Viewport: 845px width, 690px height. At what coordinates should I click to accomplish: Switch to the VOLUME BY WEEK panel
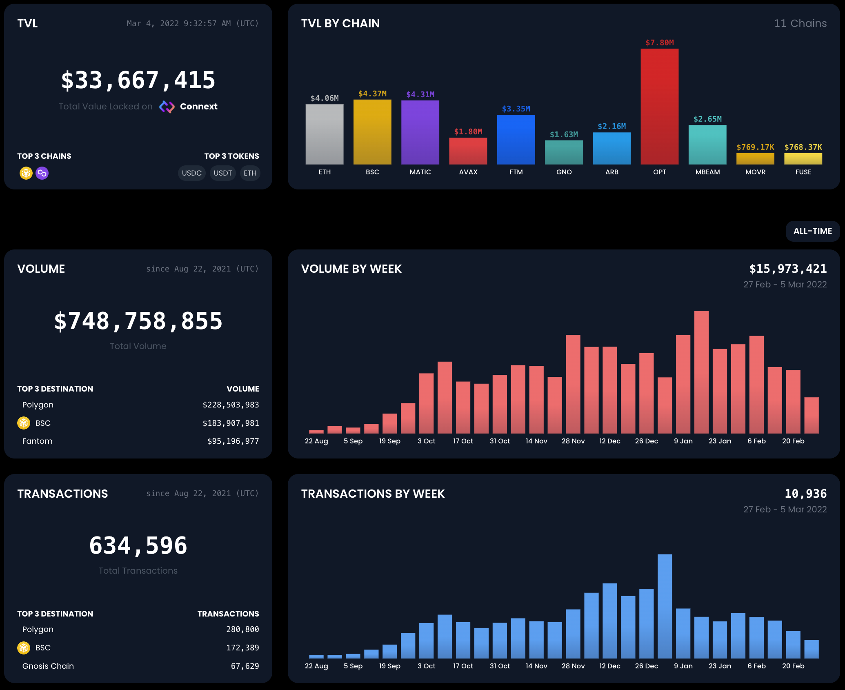[351, 269]
